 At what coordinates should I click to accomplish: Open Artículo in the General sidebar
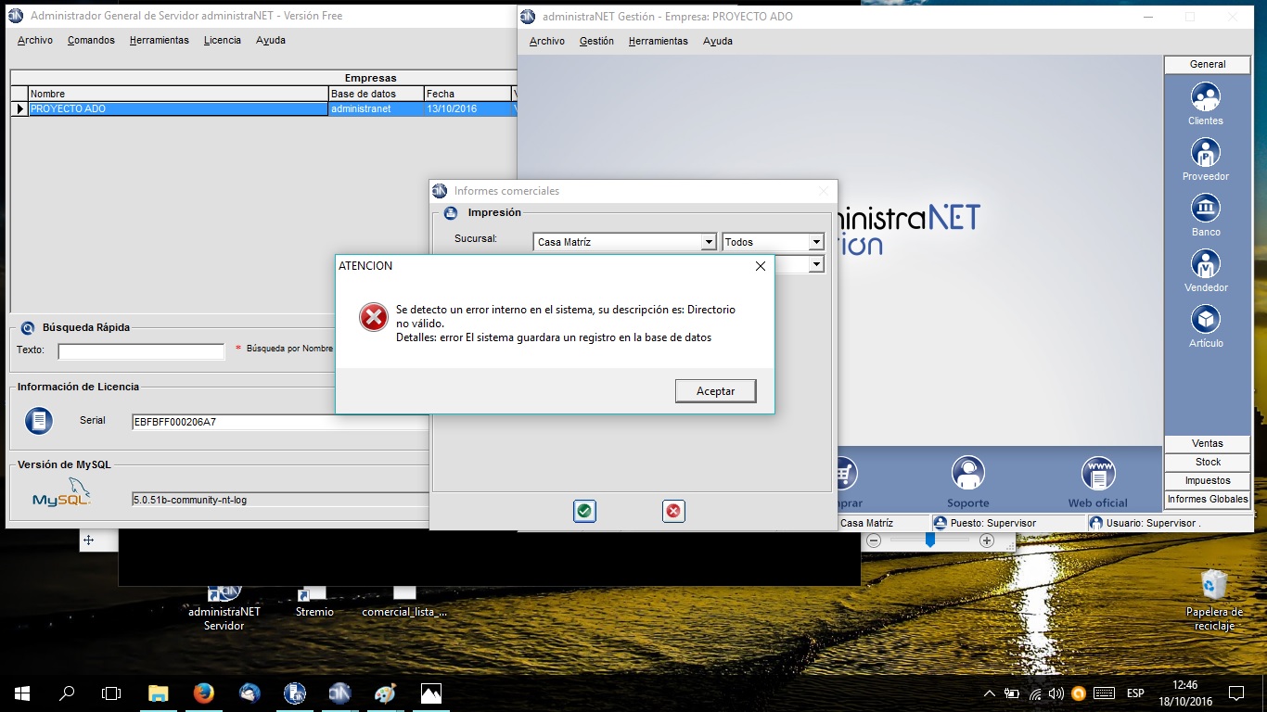click(x=1205, y=326)
